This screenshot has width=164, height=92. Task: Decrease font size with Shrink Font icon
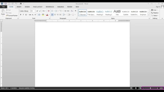coord(40,11)
